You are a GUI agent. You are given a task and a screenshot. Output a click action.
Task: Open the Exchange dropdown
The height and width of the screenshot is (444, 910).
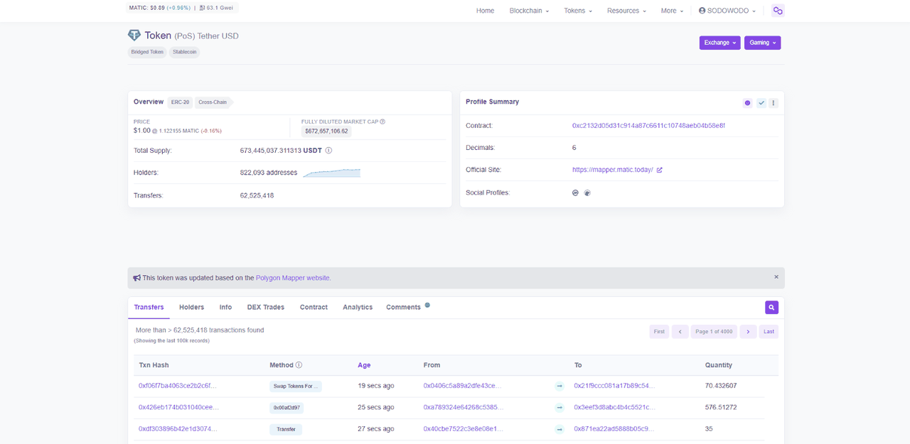click(x=719, y=43)
